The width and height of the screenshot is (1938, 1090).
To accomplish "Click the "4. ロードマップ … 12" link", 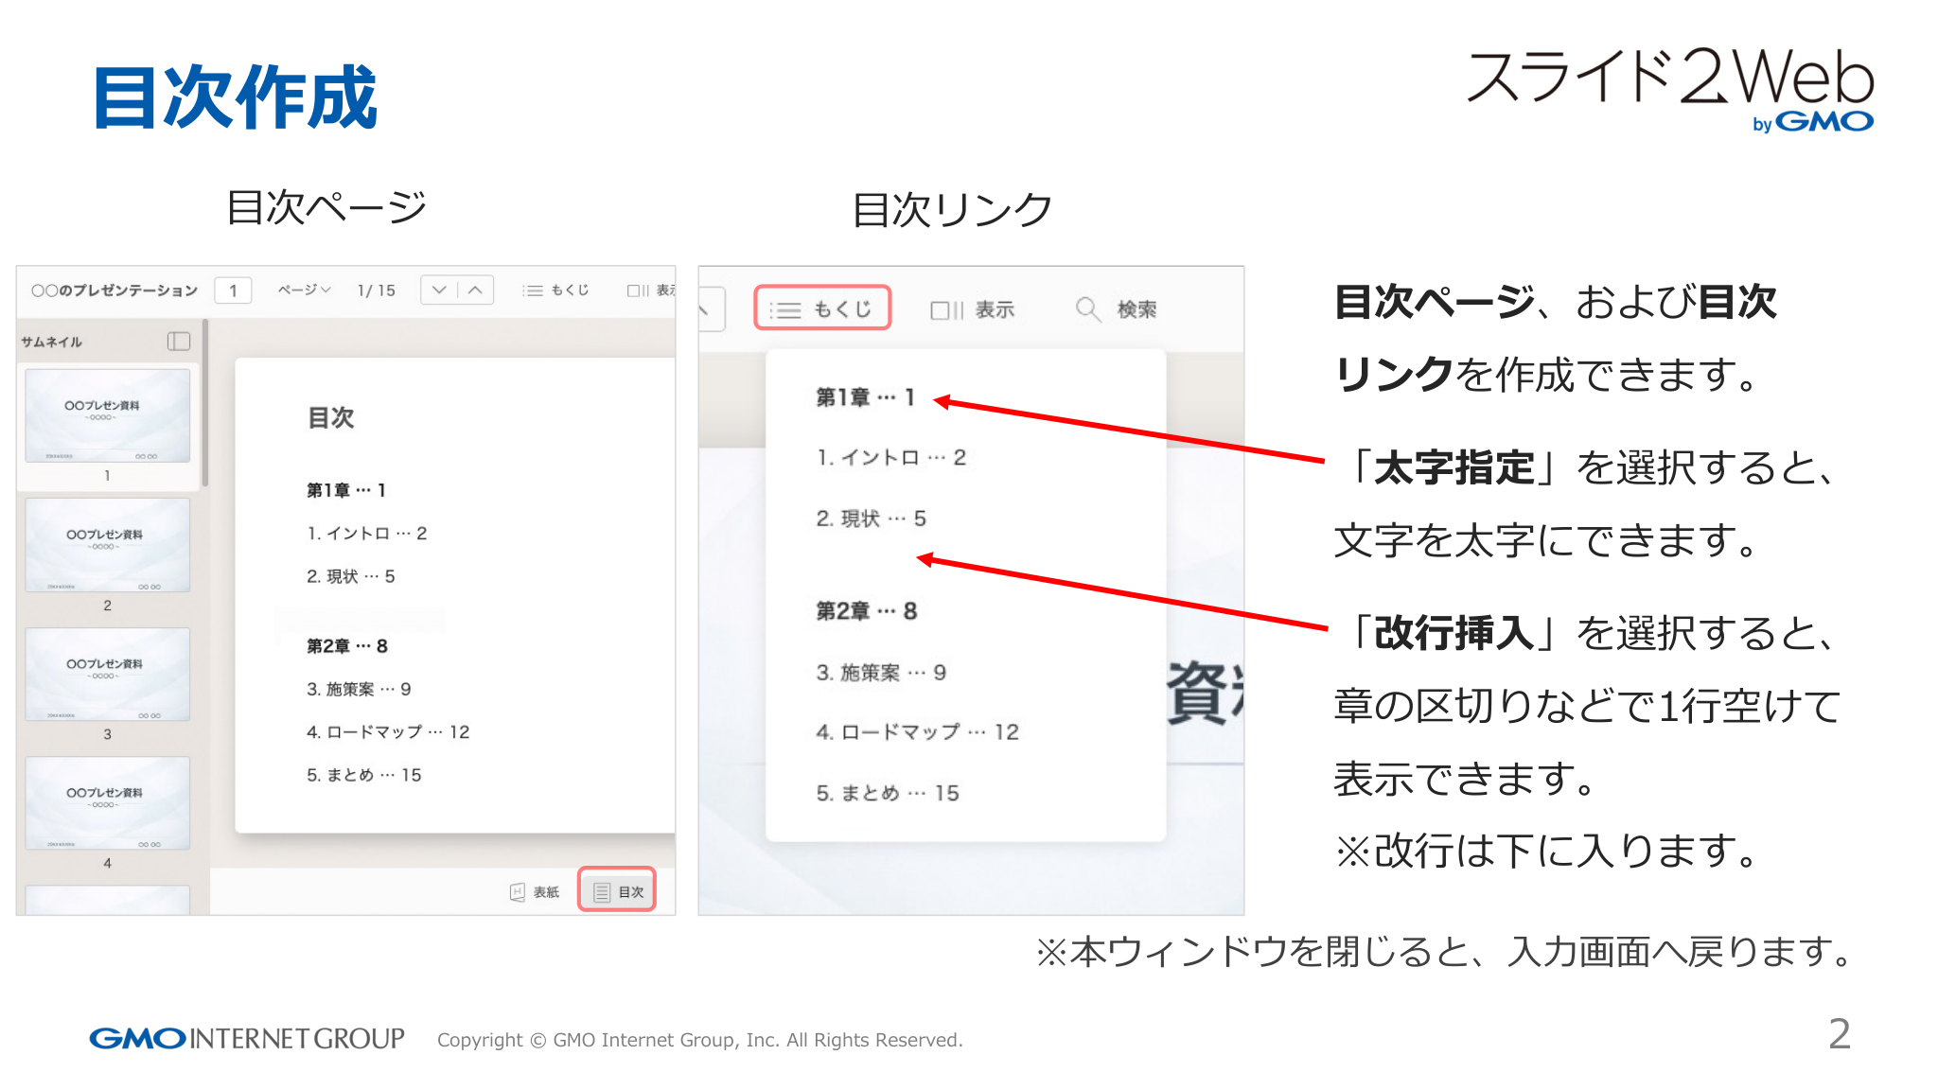I will [916, 731].
